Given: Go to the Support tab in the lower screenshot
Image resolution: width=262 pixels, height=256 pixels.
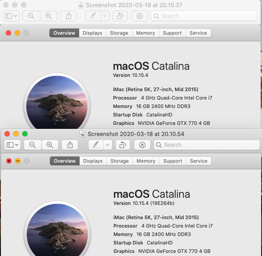Looking at the screenshot, I should (x=173, y=161).
